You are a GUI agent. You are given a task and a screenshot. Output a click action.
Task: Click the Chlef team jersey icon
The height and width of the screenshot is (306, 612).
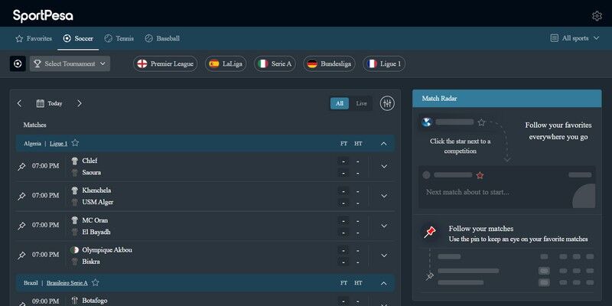(74, 161)
